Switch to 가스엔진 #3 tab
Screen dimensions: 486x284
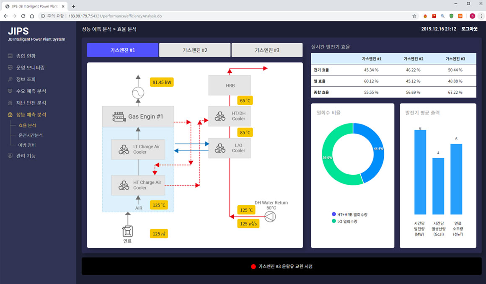point(267,50)
